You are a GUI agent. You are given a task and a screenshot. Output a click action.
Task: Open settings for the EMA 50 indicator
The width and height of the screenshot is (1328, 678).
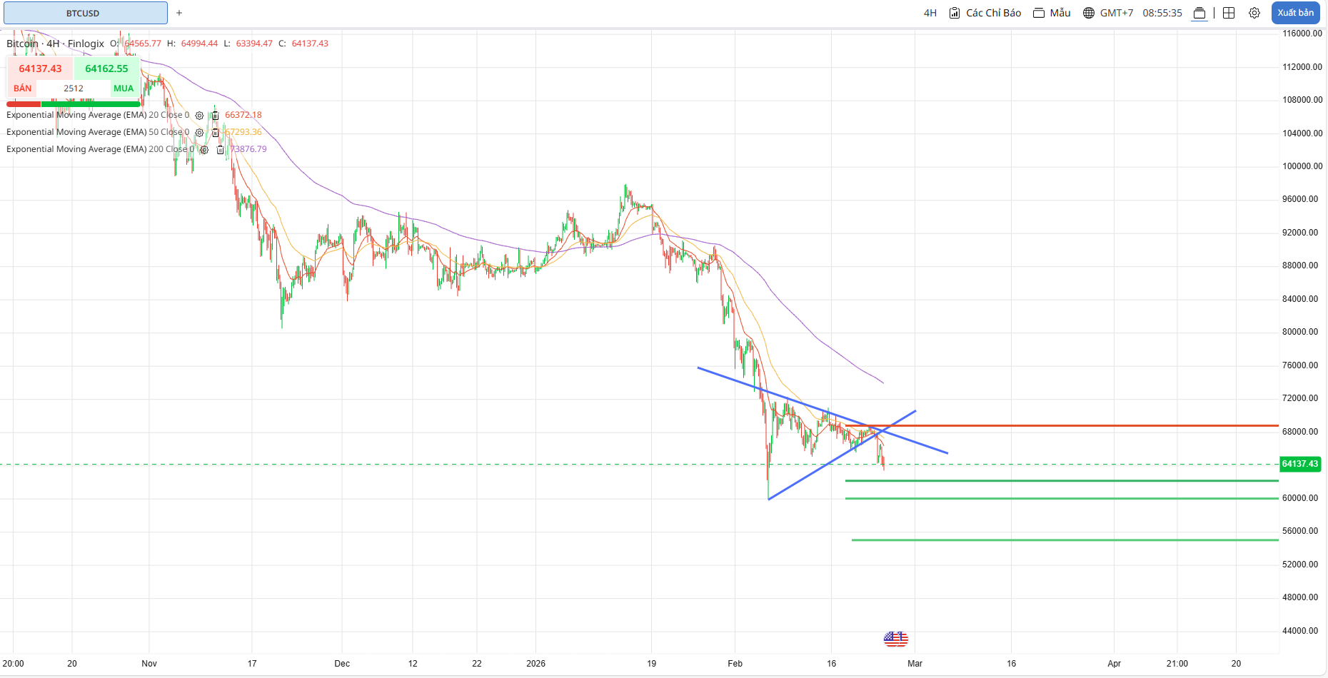click(x=199, y=133)
